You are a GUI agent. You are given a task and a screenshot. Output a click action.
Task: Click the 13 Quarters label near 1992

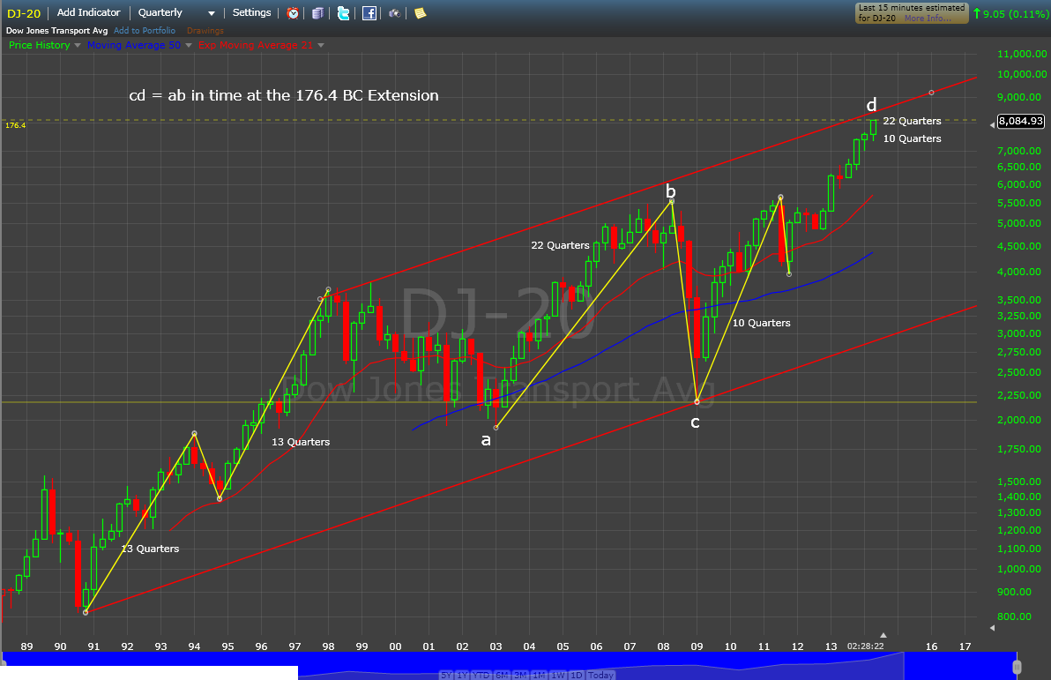tap(150, 549)
